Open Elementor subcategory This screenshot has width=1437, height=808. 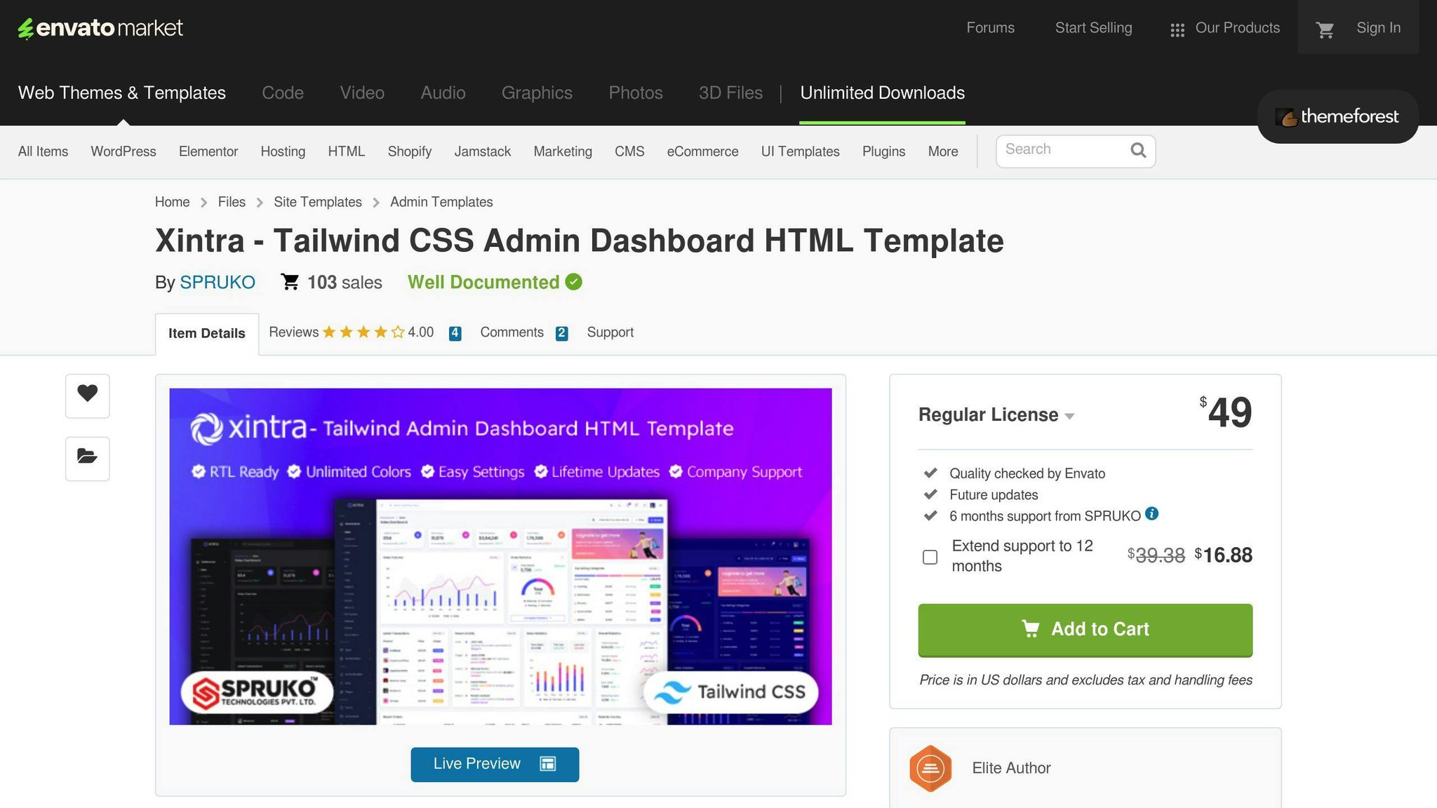click(x=208, y=151)
